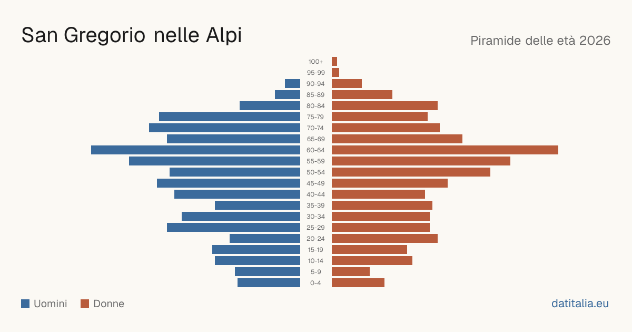The width and height of the screenshot is (632, 332).
Task: Click the 45-49 age group label
Action: coord(316,183)
